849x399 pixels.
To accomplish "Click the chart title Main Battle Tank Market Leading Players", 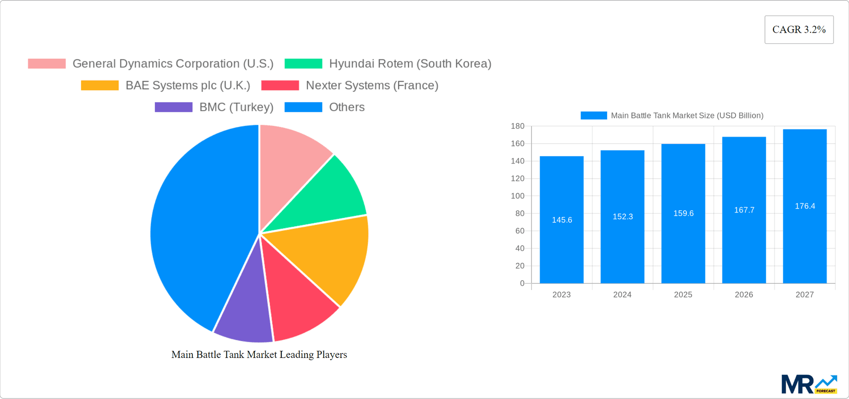I will [x=260, y=354].
